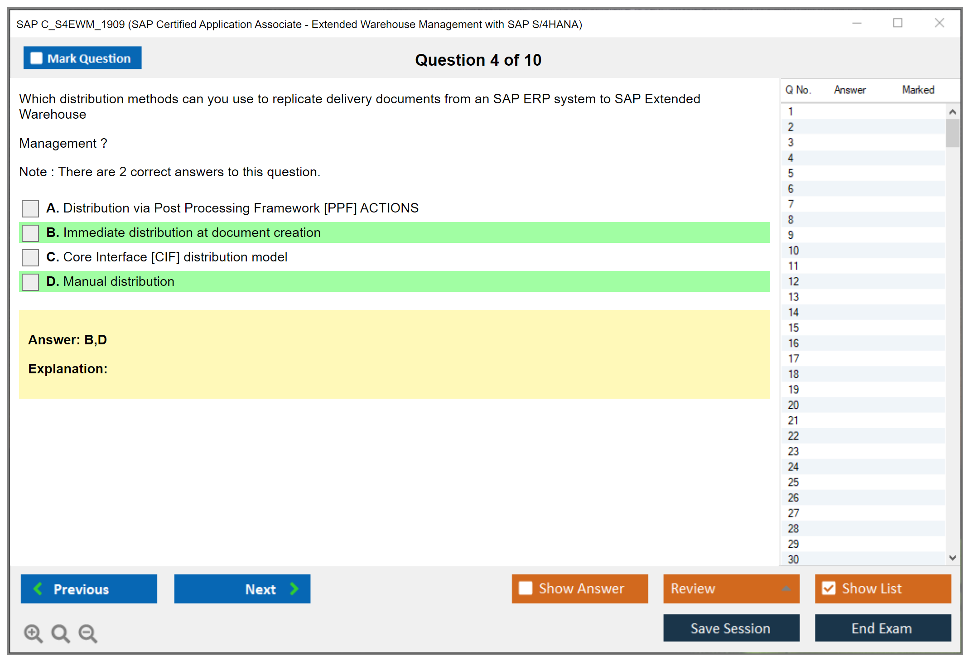Click the Marked column header
This screenshot has height=666, width=974.
918,90
